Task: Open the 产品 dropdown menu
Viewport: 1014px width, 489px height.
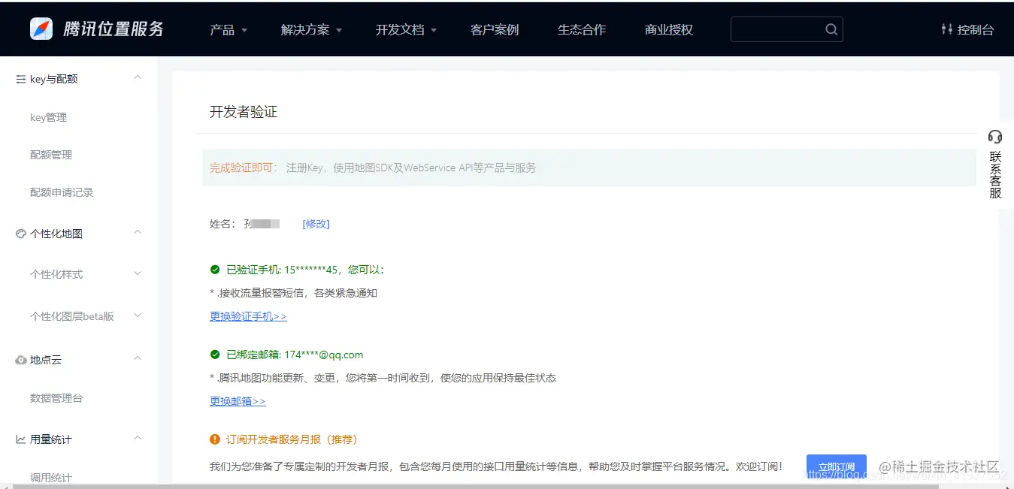Action: (229, 30)
